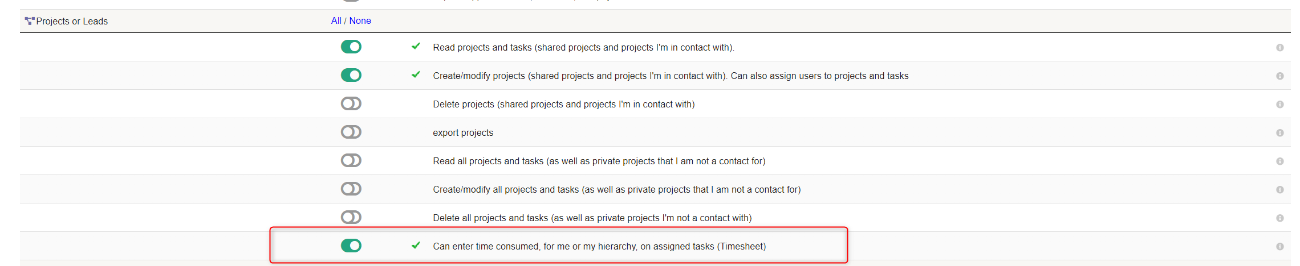Switch on Delete all projects and tasks toggle
Viewport: 1300px width, 266px height.
[351, 217]
